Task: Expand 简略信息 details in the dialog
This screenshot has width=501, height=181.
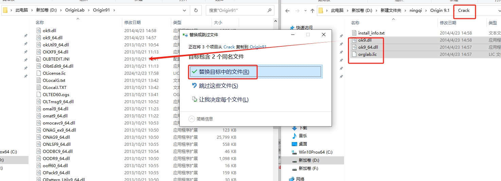Action: [201, 119]
